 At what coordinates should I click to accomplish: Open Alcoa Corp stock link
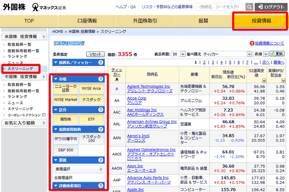pyautogui.click(x=136, y=98)
